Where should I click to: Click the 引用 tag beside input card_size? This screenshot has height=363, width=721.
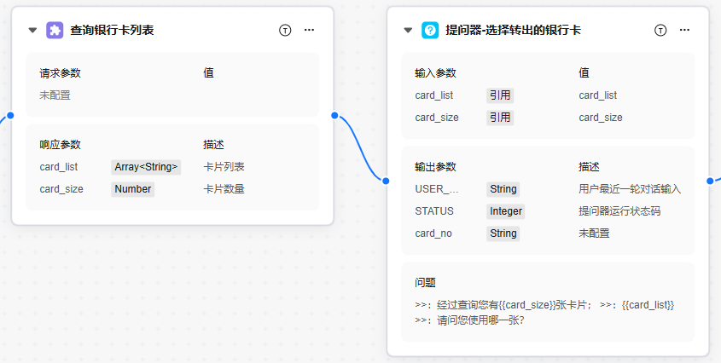tap(500, 118)
